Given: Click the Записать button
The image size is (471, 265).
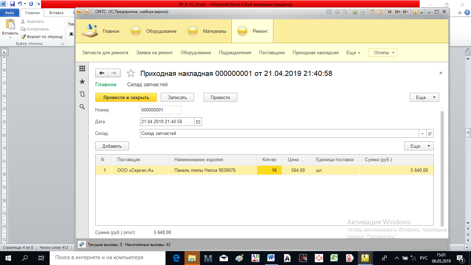Looking at the screenshot, I should (177, 98).
